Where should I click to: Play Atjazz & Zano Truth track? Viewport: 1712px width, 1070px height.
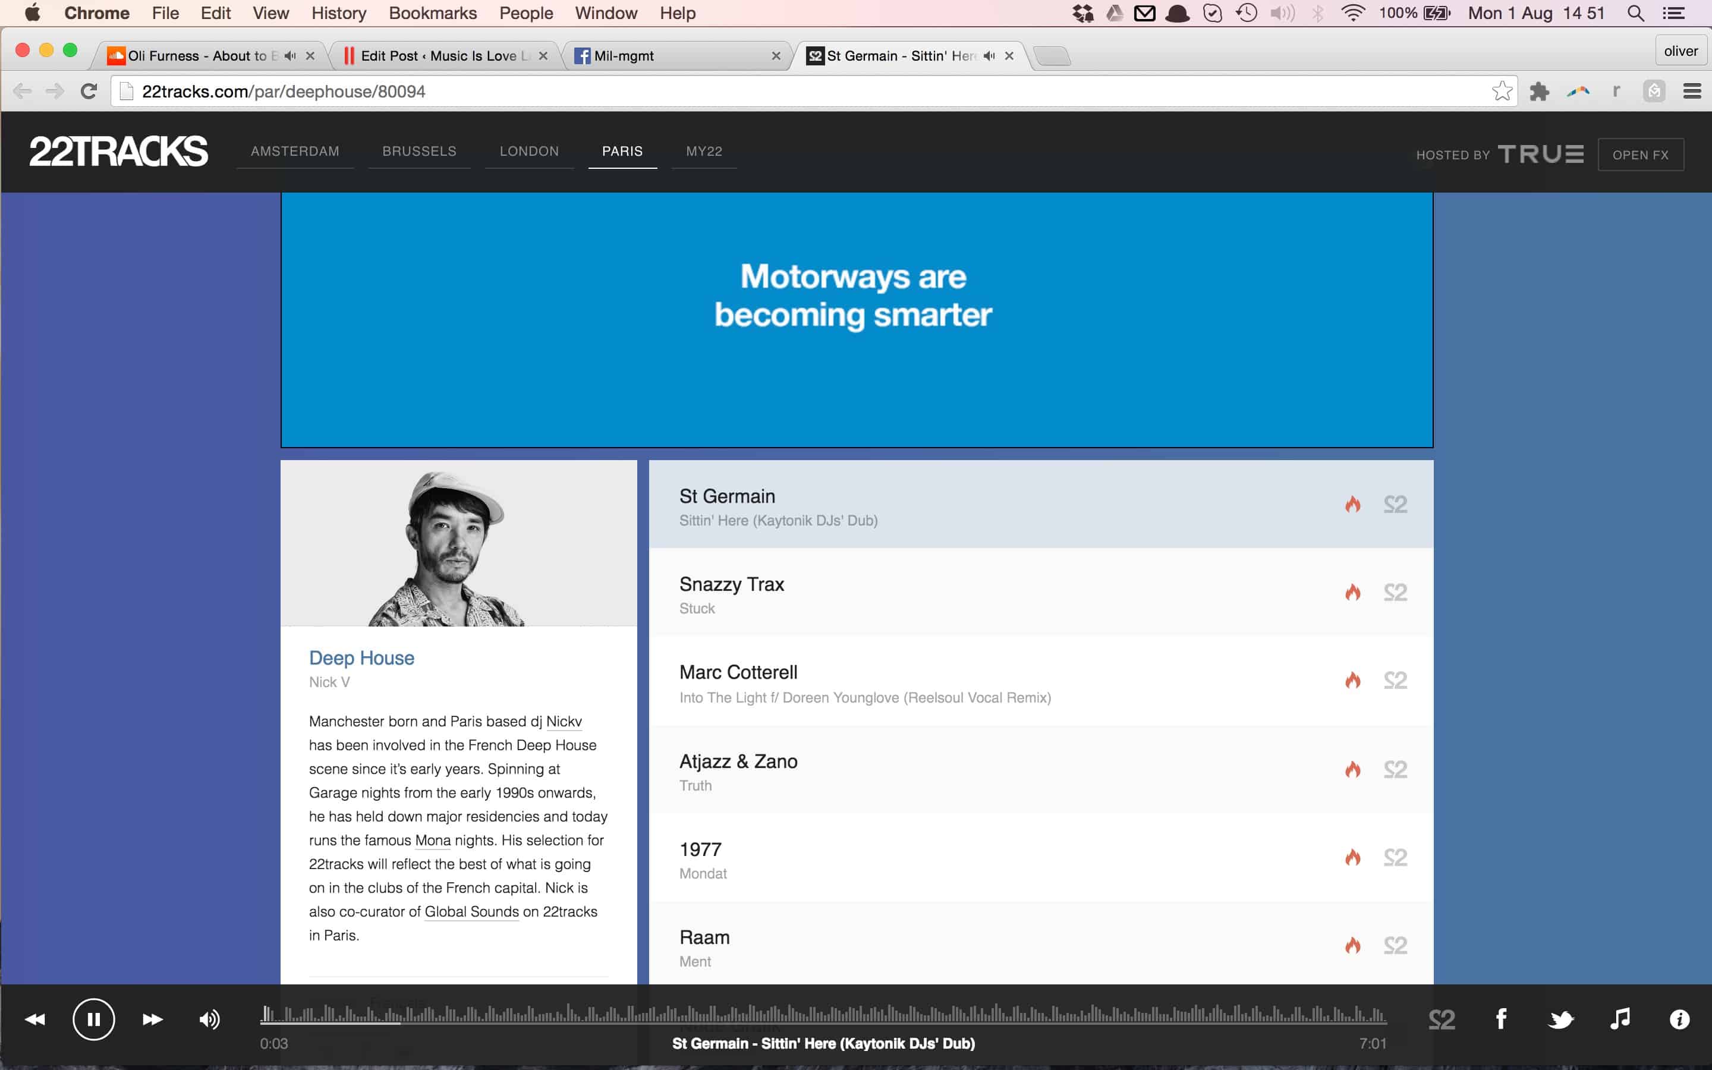coord(1041,769)
